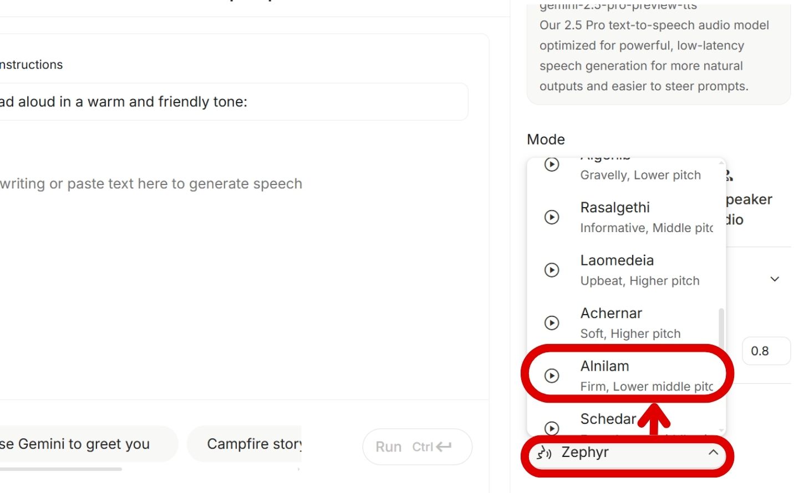Click the Run button
This screenshot has height=493, width=804.
416,446
